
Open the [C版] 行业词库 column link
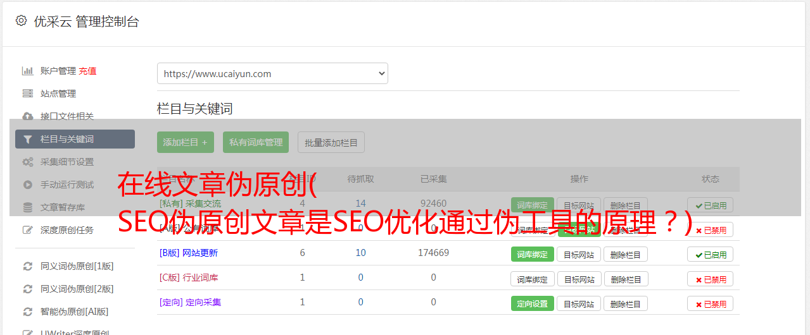[x=189, y=277]
